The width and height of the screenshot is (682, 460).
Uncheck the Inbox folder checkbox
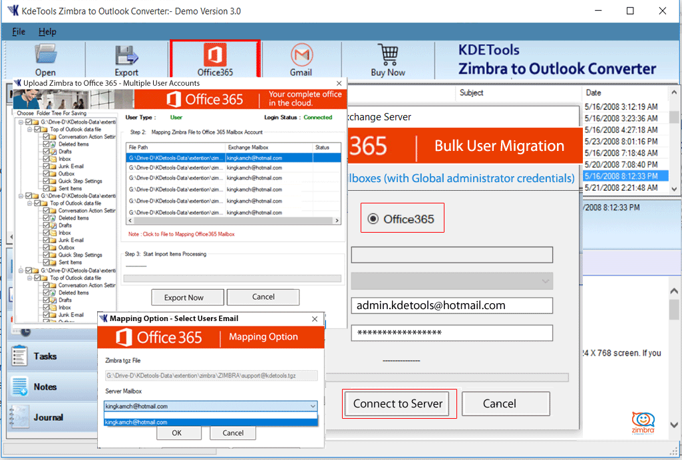tap(46, 159)
